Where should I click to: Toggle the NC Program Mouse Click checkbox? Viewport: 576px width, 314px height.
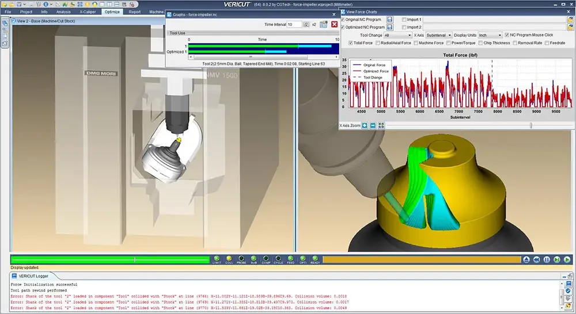507,35
